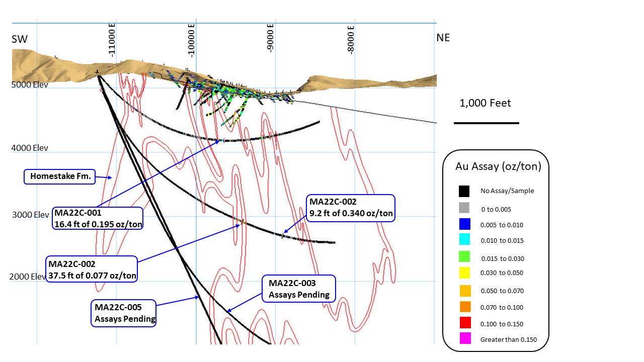Click the yellow 0.030 to 0.050 swatch
Viewport: 644px width, 362px height.
(x=464, y=273)
